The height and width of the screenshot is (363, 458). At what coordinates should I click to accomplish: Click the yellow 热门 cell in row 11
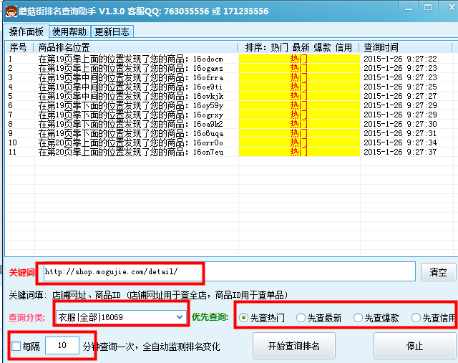click(x=299, y=152)
